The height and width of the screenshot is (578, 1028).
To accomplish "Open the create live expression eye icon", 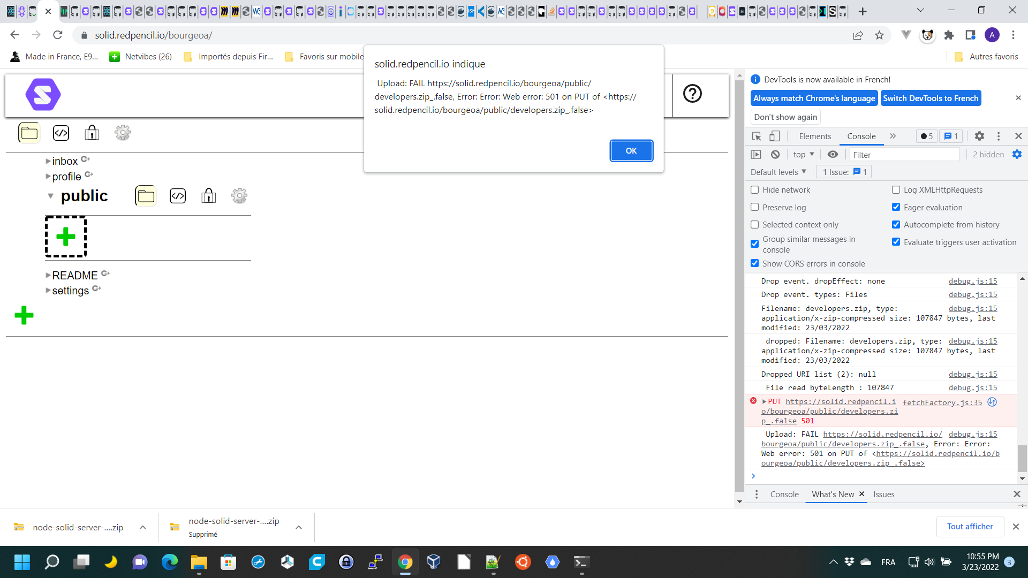I will (832, 154).
